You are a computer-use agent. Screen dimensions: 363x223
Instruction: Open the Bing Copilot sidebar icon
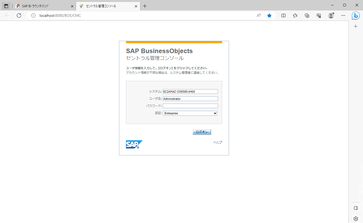356,15
